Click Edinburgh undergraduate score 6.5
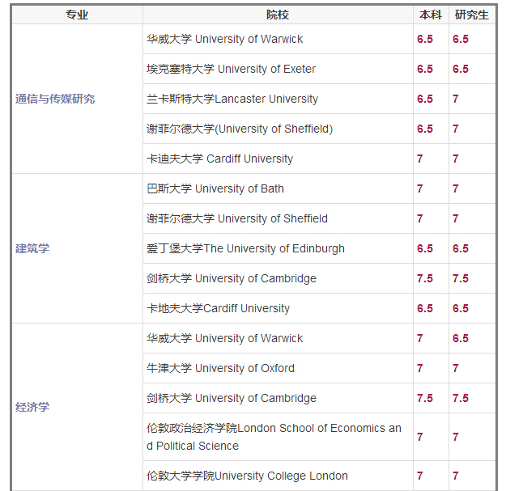The height and width of the screenshot is (491, 506). click(x=425, y=248)
